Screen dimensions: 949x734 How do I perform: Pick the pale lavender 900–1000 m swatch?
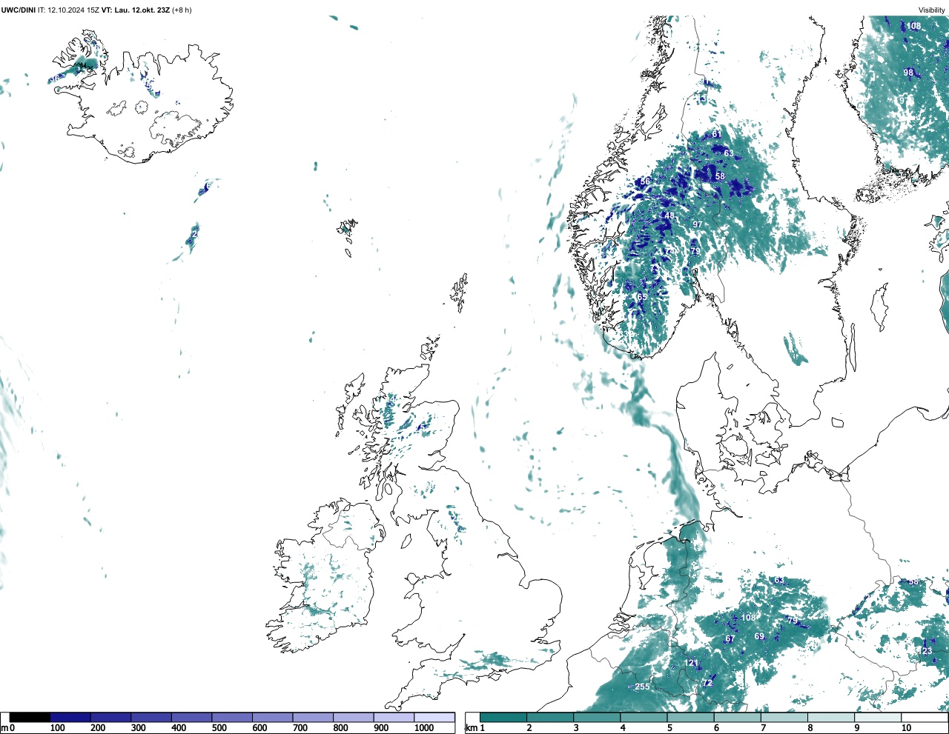point(394,717)
